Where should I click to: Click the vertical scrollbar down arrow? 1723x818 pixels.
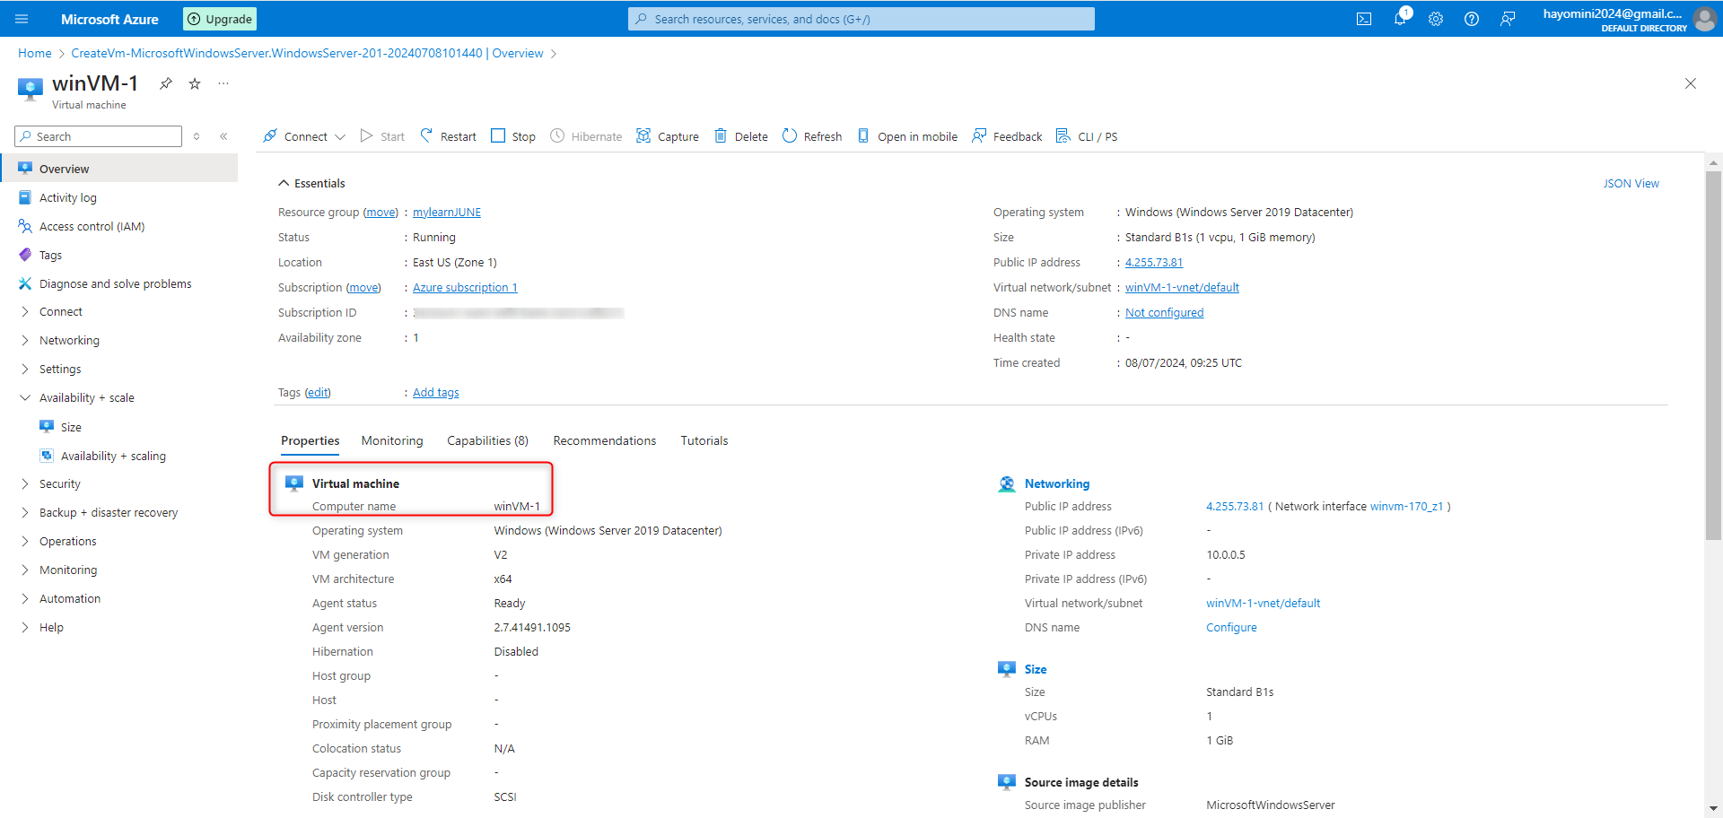(x=1713, y=809)
